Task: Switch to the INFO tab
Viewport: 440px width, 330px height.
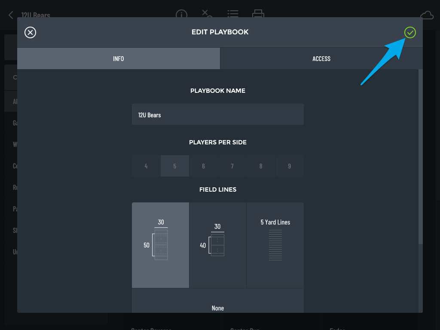Action: point(119,58)
